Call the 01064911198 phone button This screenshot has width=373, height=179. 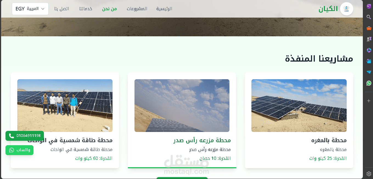[25, 136]
